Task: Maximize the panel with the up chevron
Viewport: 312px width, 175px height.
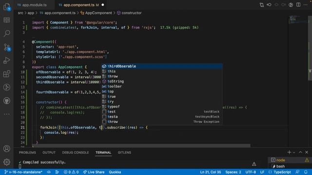Action: 300,152
